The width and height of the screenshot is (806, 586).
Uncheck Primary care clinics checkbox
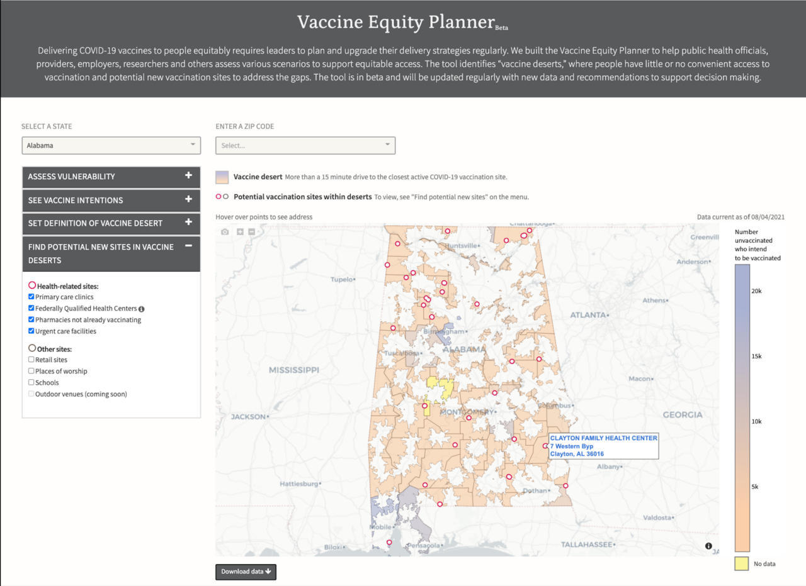click(x=31, y=297)
